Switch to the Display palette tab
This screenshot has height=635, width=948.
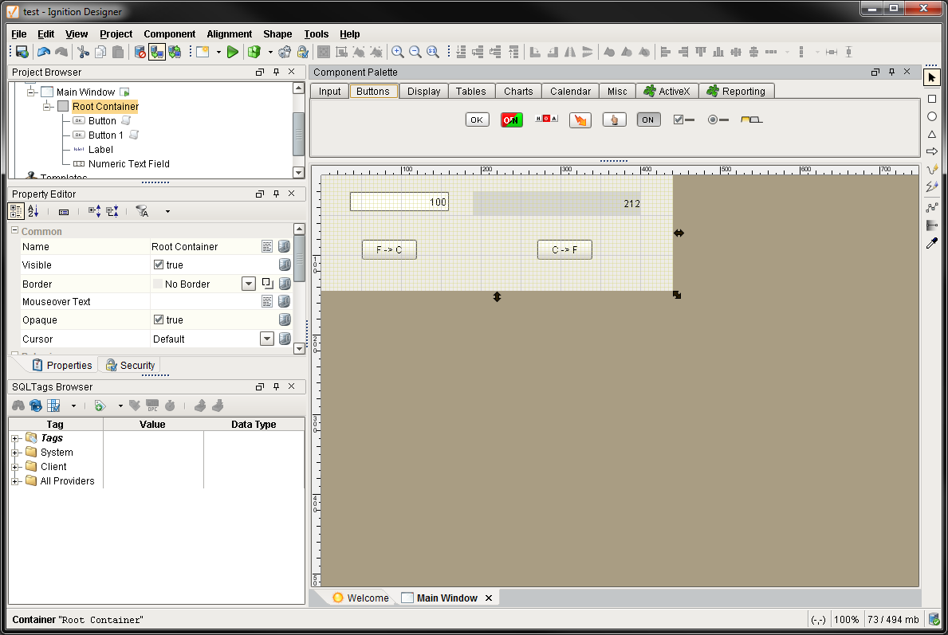[x=424, y=92]
